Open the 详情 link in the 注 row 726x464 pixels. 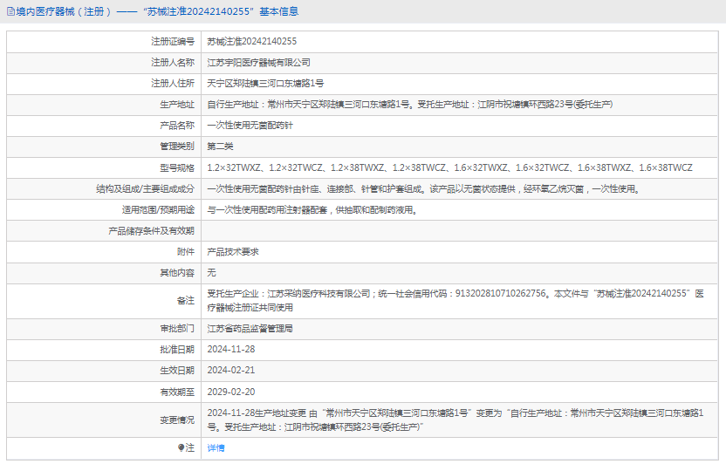[216, 447]
